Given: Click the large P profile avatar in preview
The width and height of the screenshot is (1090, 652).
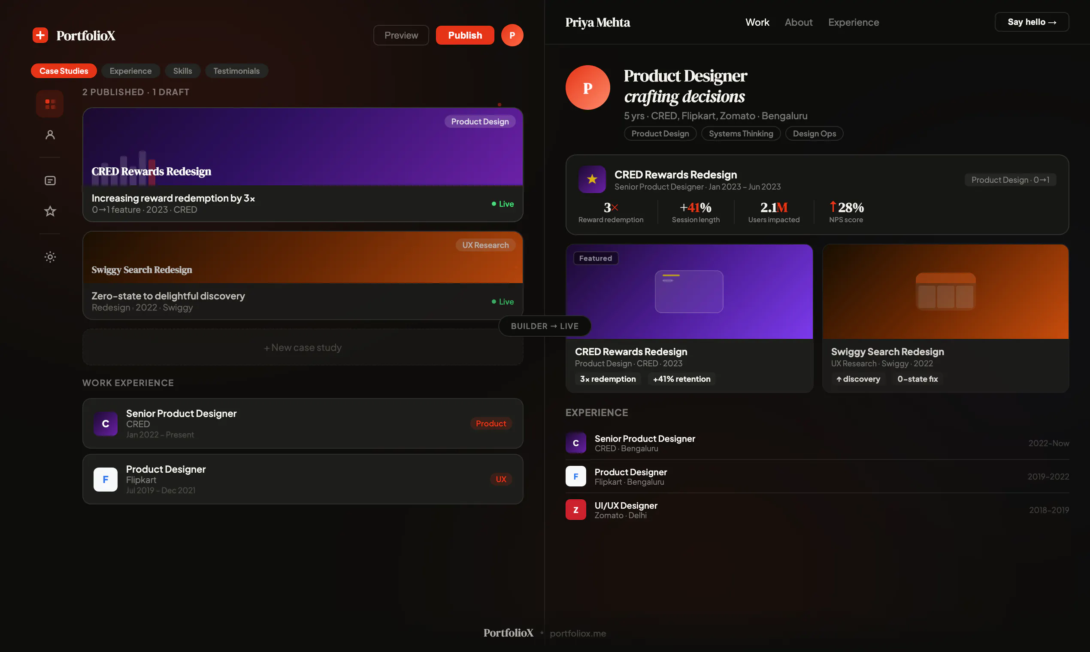Looking at the screenshot, I should coord(587,88).
